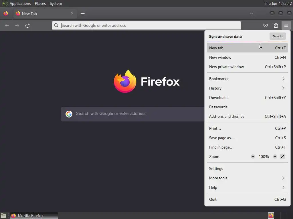
Task: Select New tab menu entry
Action: (248, 48)
